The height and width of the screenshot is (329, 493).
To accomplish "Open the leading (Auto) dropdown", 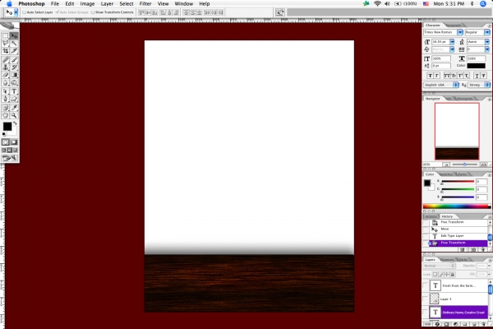I will [x=487, y=42].
